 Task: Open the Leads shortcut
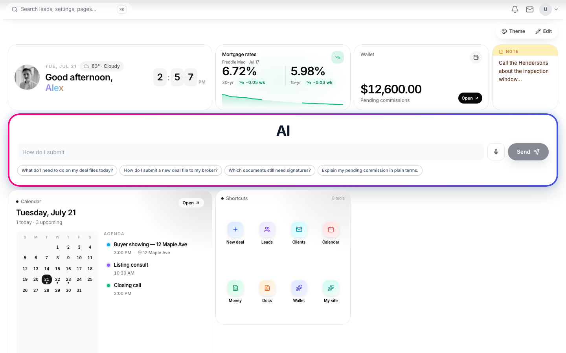point(267,233)
